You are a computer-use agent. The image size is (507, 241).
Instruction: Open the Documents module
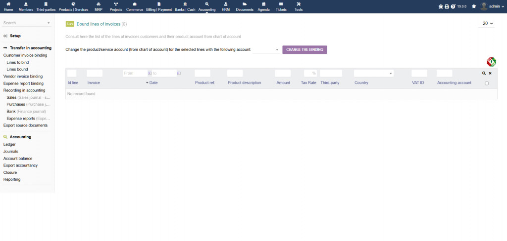(245, 6)
